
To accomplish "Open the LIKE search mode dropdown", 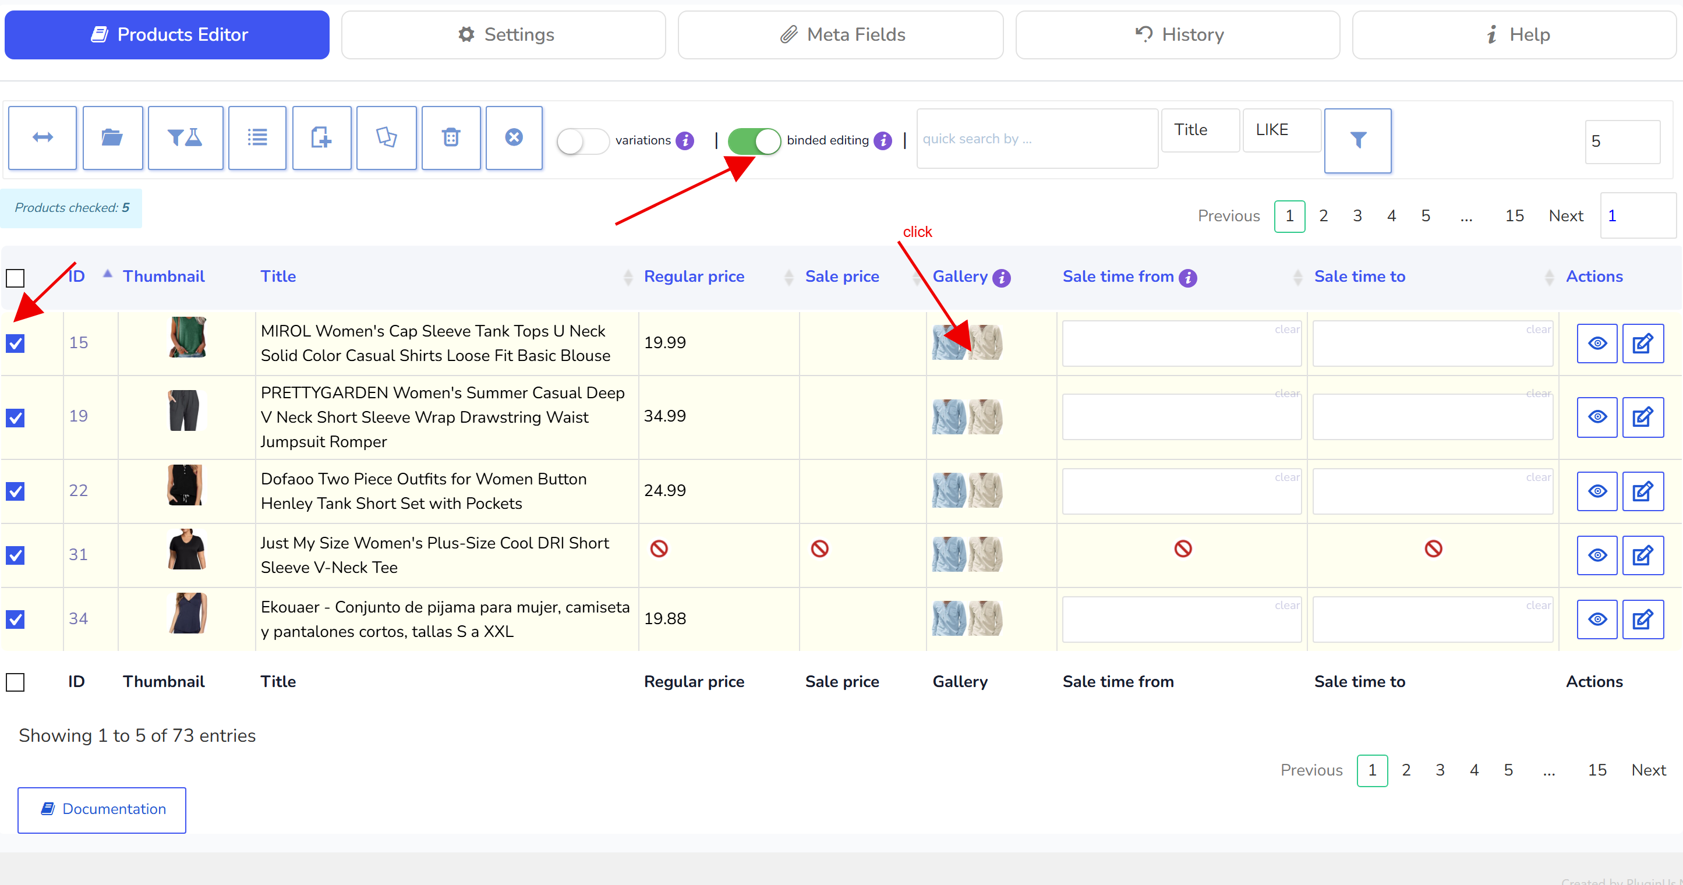I will coord(1281,130).
